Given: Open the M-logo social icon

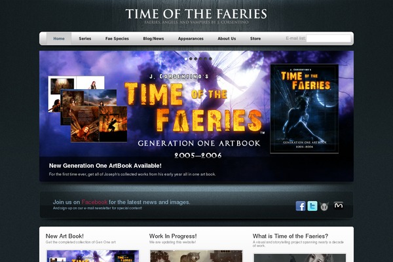Looking at the screenshot, I should [339, 205].
